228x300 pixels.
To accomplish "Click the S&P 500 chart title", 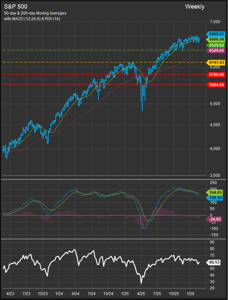I will pyautogui.click(x=15, y=7).
